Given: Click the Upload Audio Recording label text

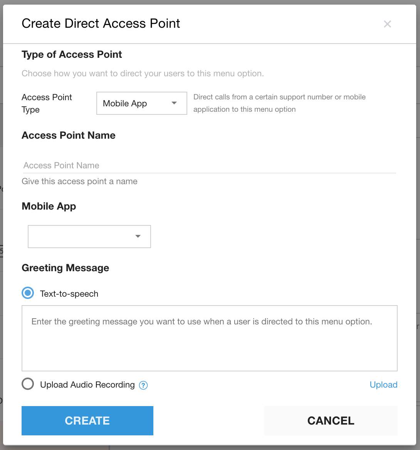Looking at the screenshot, I should (87, 385).
